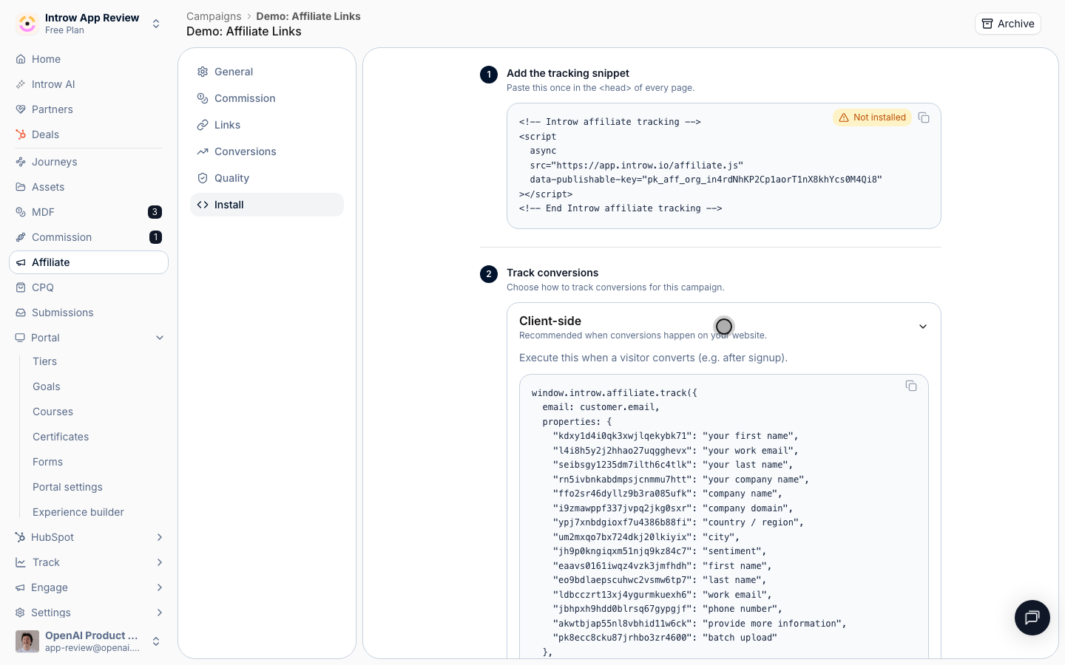Click the Home sidebar icon
This screenshot has height=665, width=1065.
click(21, 59)
